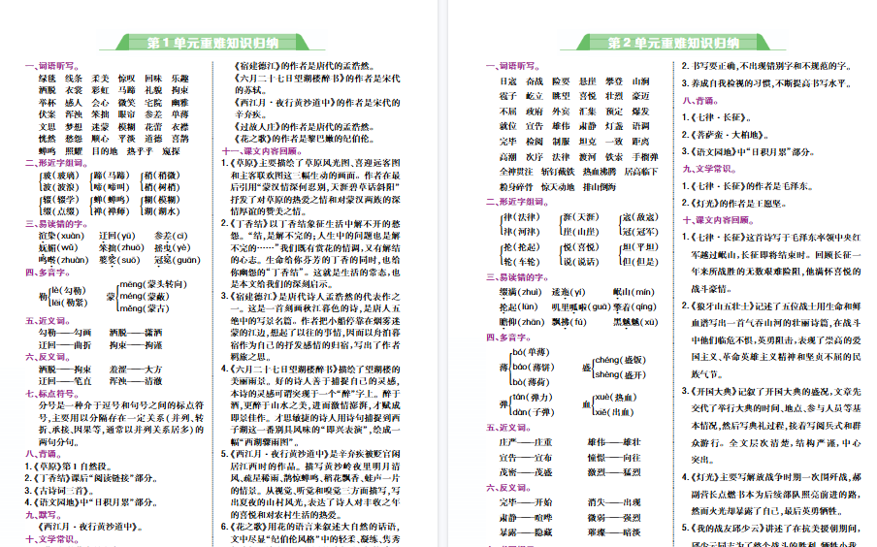877x547 pixels.
Task: Click the entry '稍(稍微)'
Action: pyautogui.click(x=162, y=176)
